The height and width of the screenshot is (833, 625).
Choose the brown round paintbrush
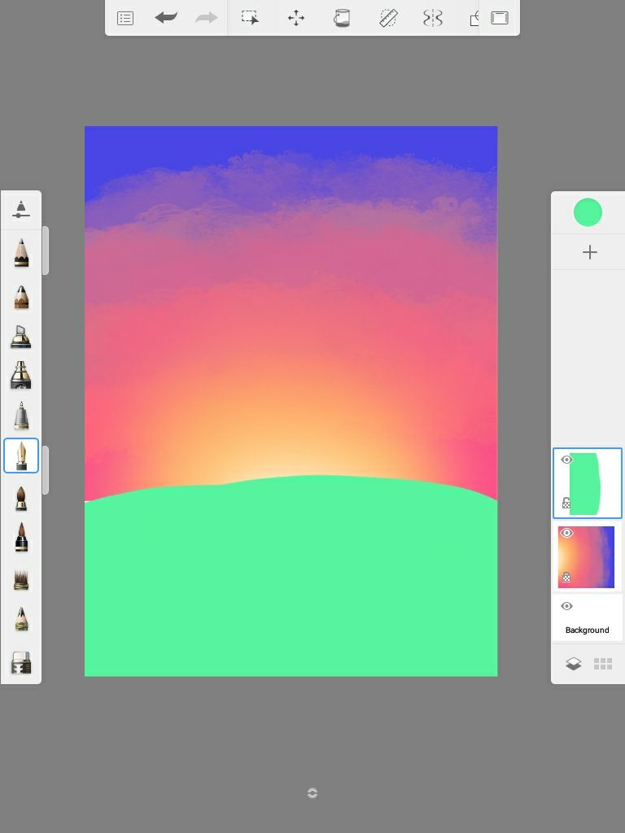click(21, 499)
